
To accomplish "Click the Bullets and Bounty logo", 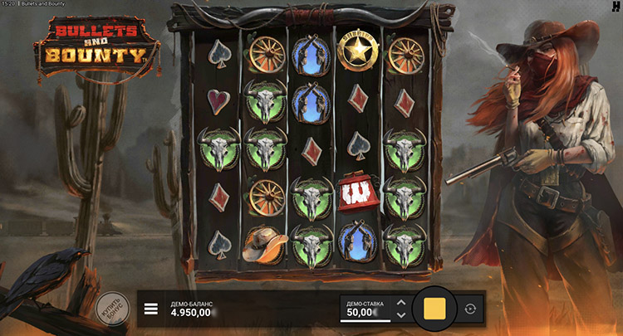I will pos(97,46).
